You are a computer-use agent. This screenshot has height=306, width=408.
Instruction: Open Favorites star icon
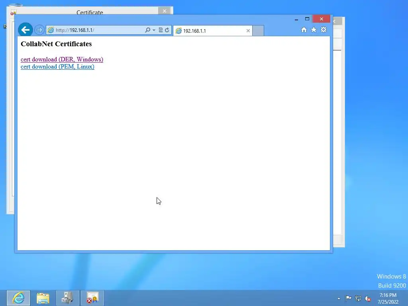click(314, 29)
